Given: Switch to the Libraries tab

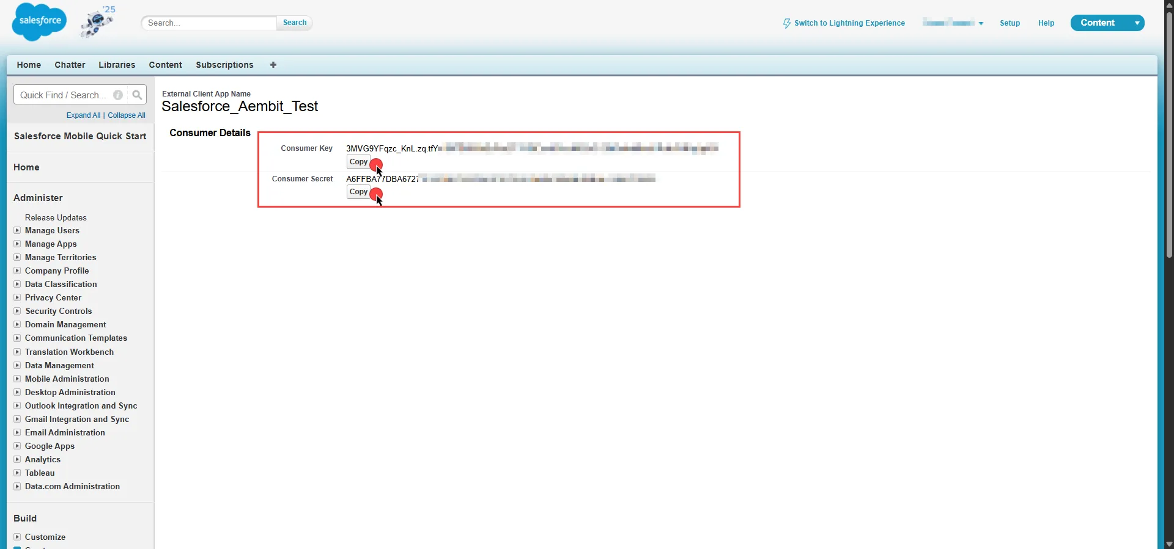Looking at the screenshot, I should [x=117, y=65].
